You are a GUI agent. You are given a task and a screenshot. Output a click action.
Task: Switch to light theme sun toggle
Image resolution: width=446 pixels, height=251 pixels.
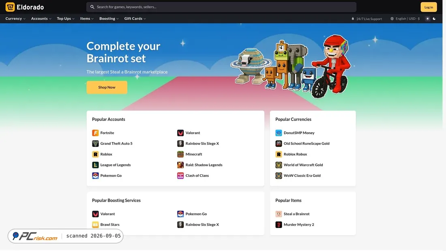coord(427,19)
